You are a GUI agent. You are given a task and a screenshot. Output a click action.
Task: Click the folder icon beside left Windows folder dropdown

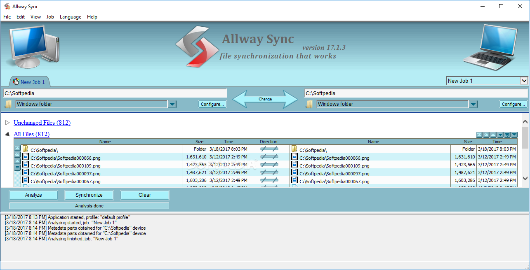pyautogui.click(x=8, y=104)
